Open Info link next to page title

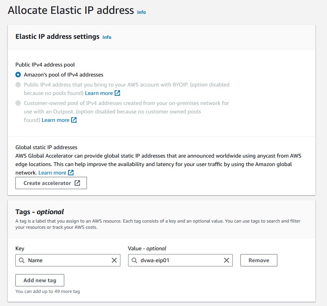point(142,12)
